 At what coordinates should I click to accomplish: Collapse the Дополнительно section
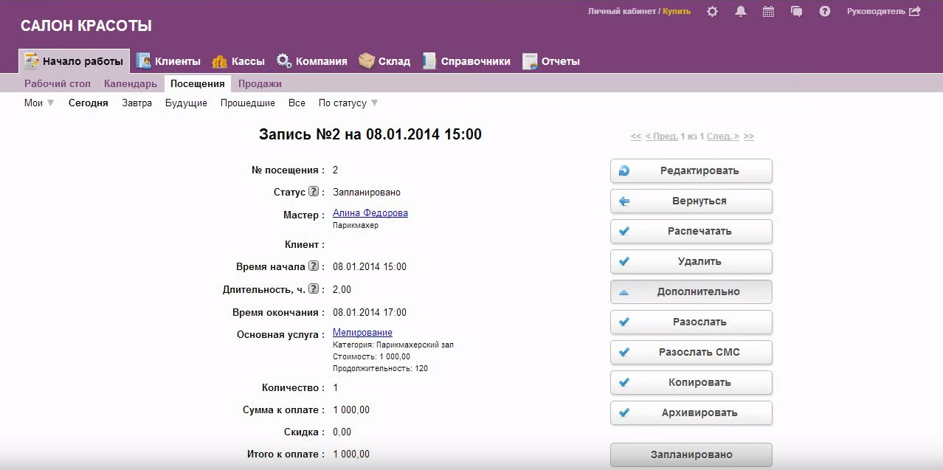coord(691,291)
